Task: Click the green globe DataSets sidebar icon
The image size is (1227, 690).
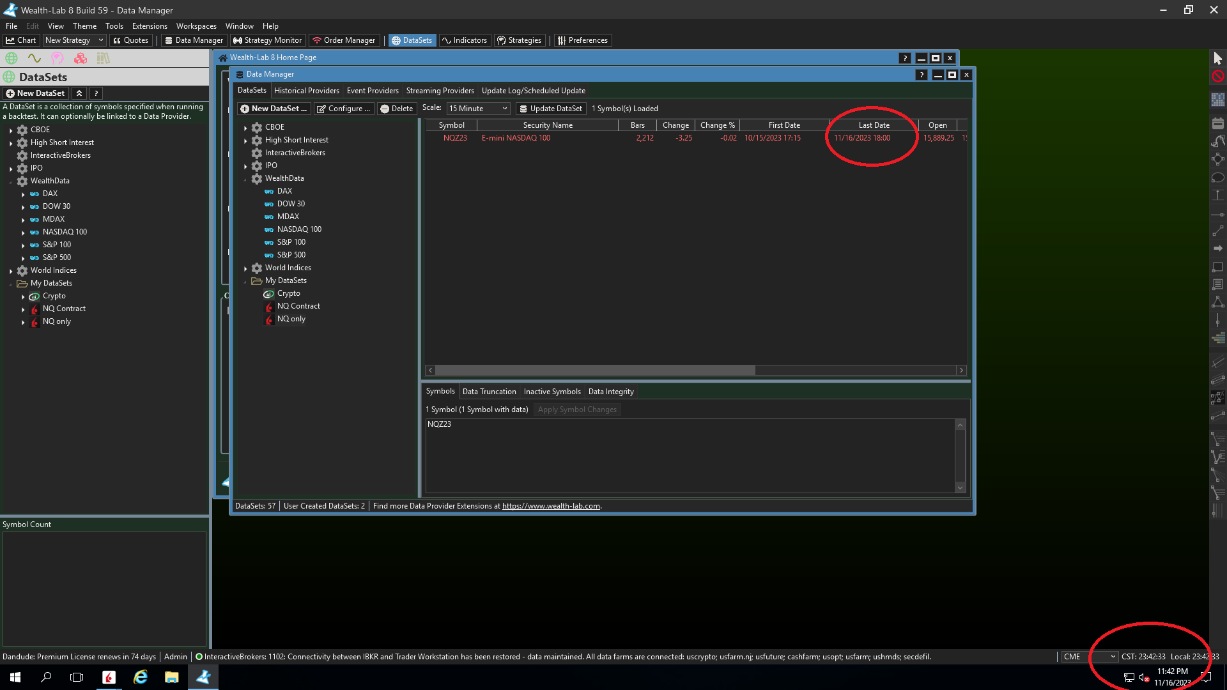Action: point(12,58)
